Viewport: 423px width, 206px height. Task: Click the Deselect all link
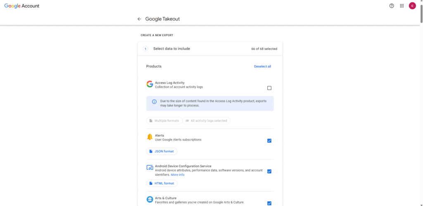[x=262, y=67]
